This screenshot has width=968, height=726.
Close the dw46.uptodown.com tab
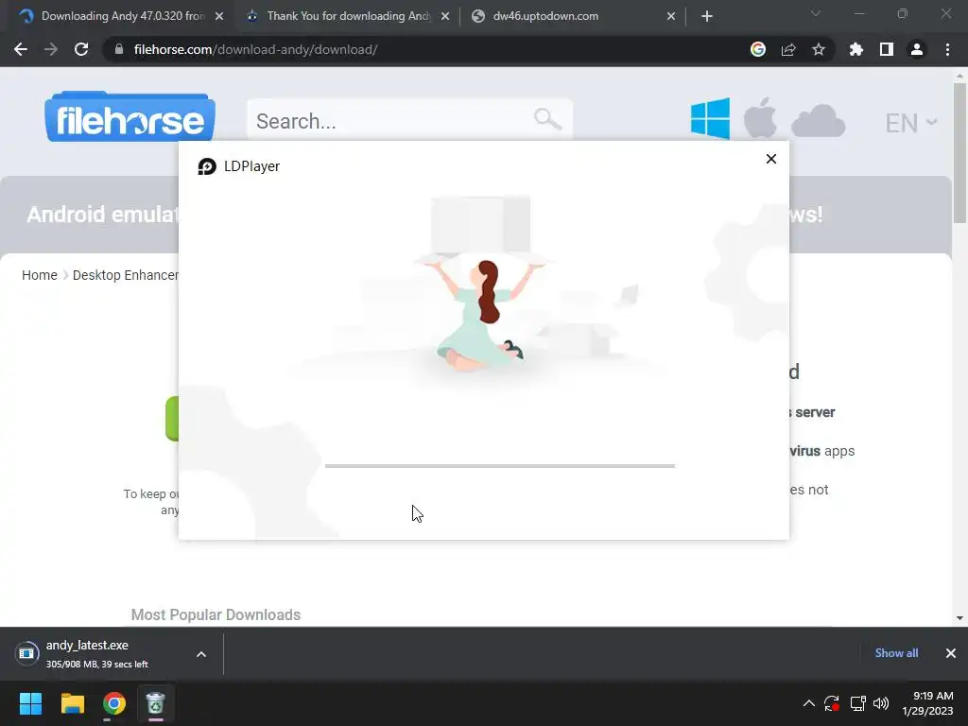[x=671, y=17]
